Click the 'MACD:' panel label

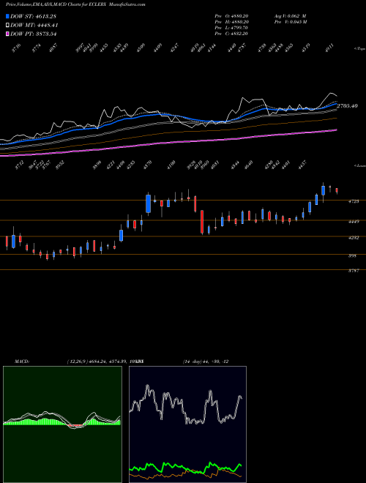(22, 362)
